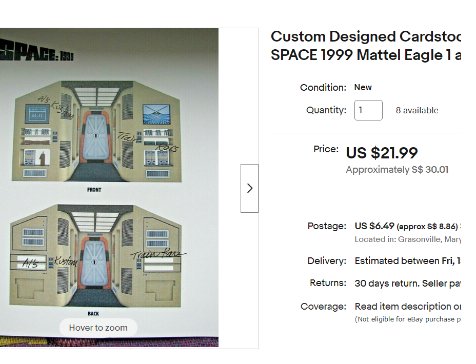Click the 8 available text
The width and height of the screenshot is (476, 364).
tap(418, 110)
